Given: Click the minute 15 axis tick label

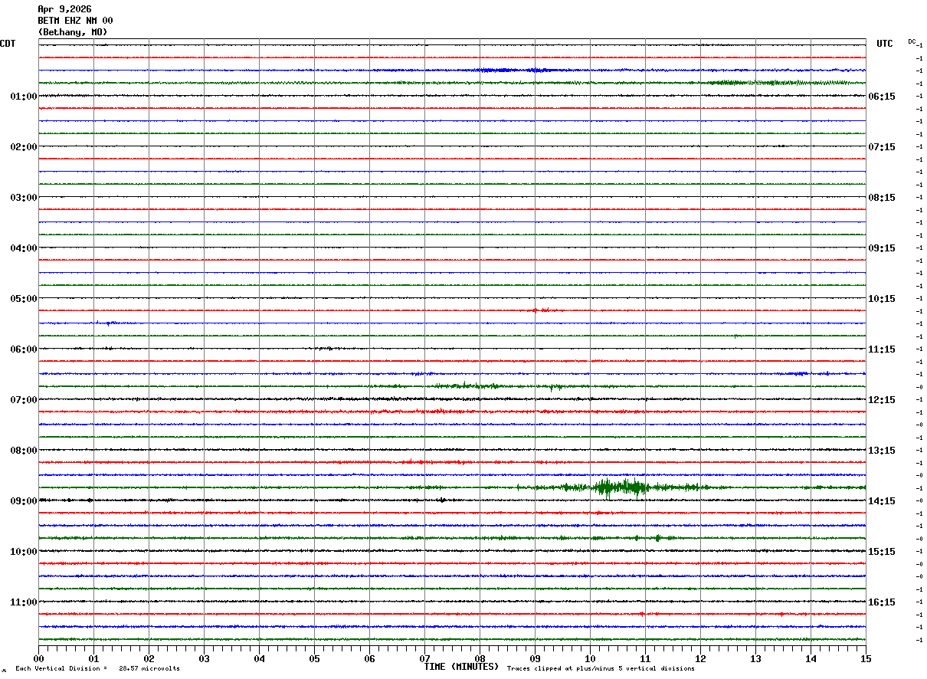Looking at the screenshot, I should pyautogui.click(x=866, y=658).
